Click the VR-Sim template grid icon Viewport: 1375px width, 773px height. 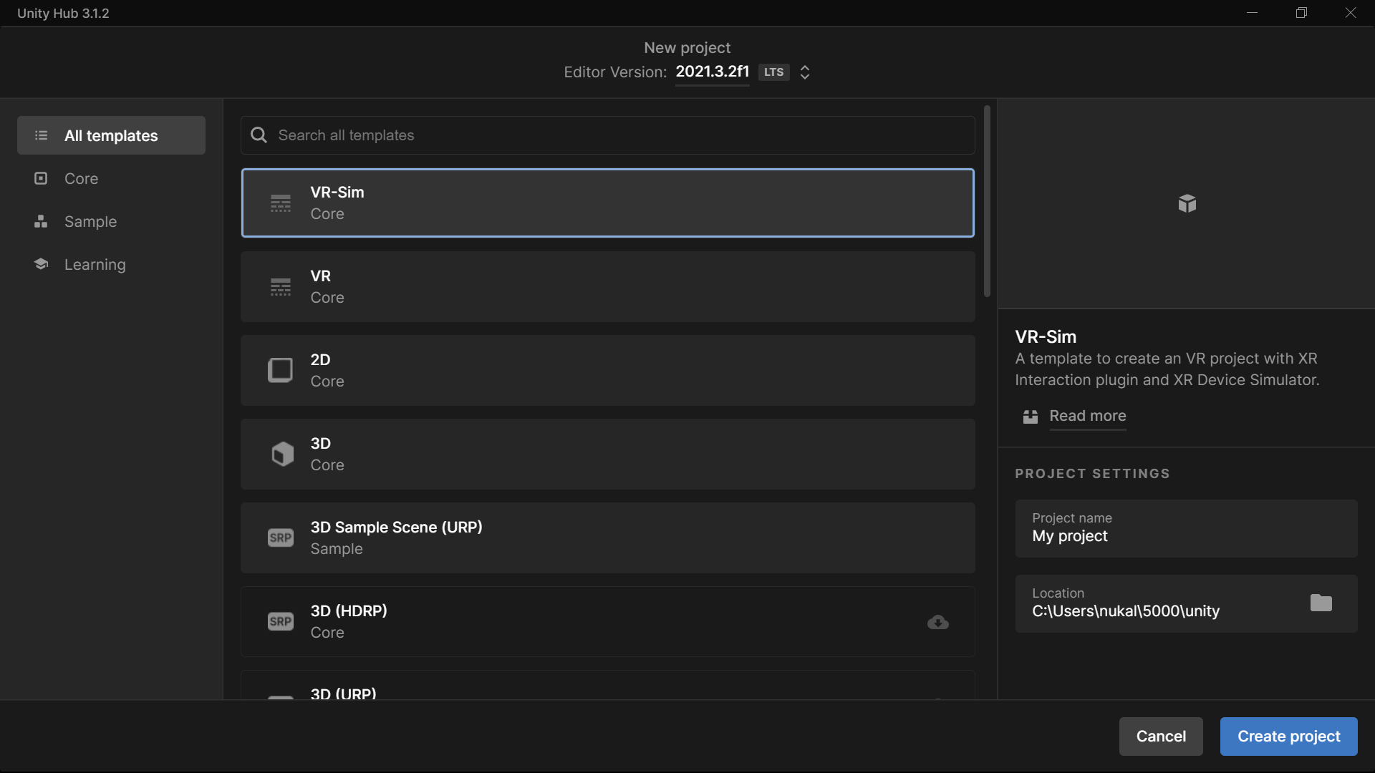click(x=281, y=203)
